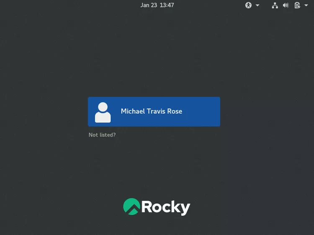
Task: Click the volume speaker icon
Action: [x=286, y=5]
